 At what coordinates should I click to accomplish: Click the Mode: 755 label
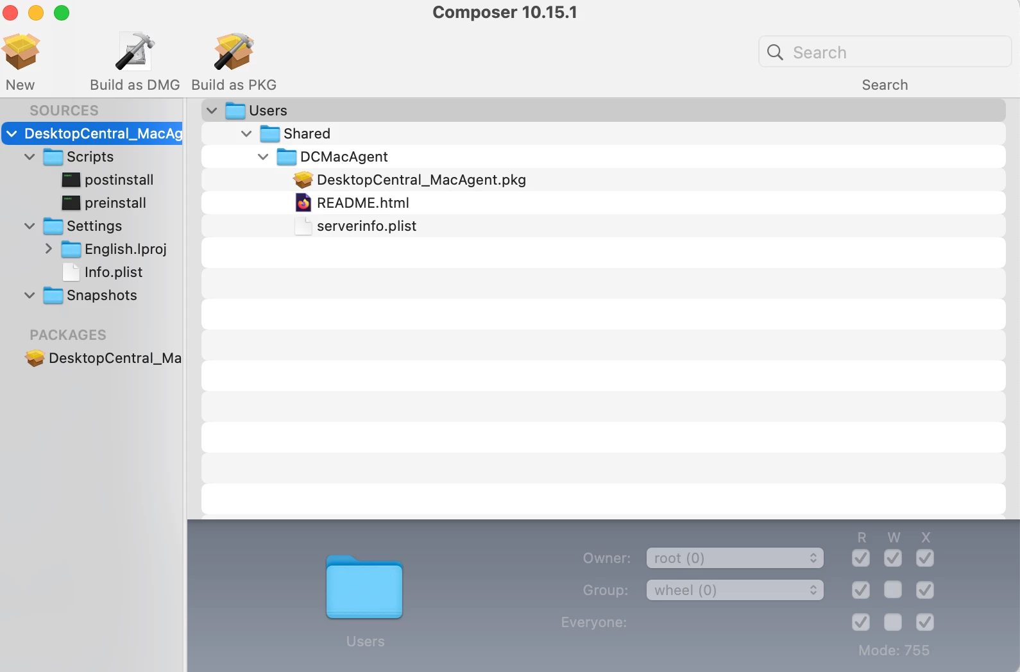[x=894, y=650]
